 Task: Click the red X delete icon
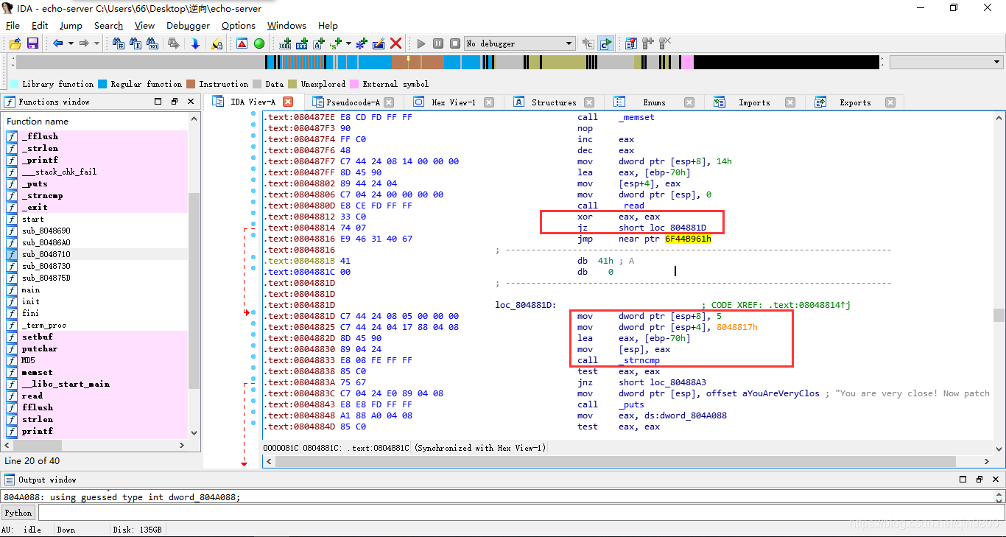pyautogui.click(x=396, y=43)
